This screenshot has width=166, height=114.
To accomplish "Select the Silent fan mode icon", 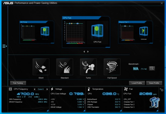I will pos(41,67).
